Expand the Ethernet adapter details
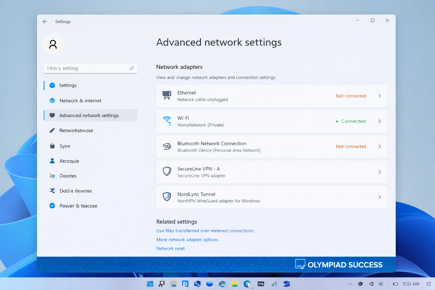 coord(380,96)
